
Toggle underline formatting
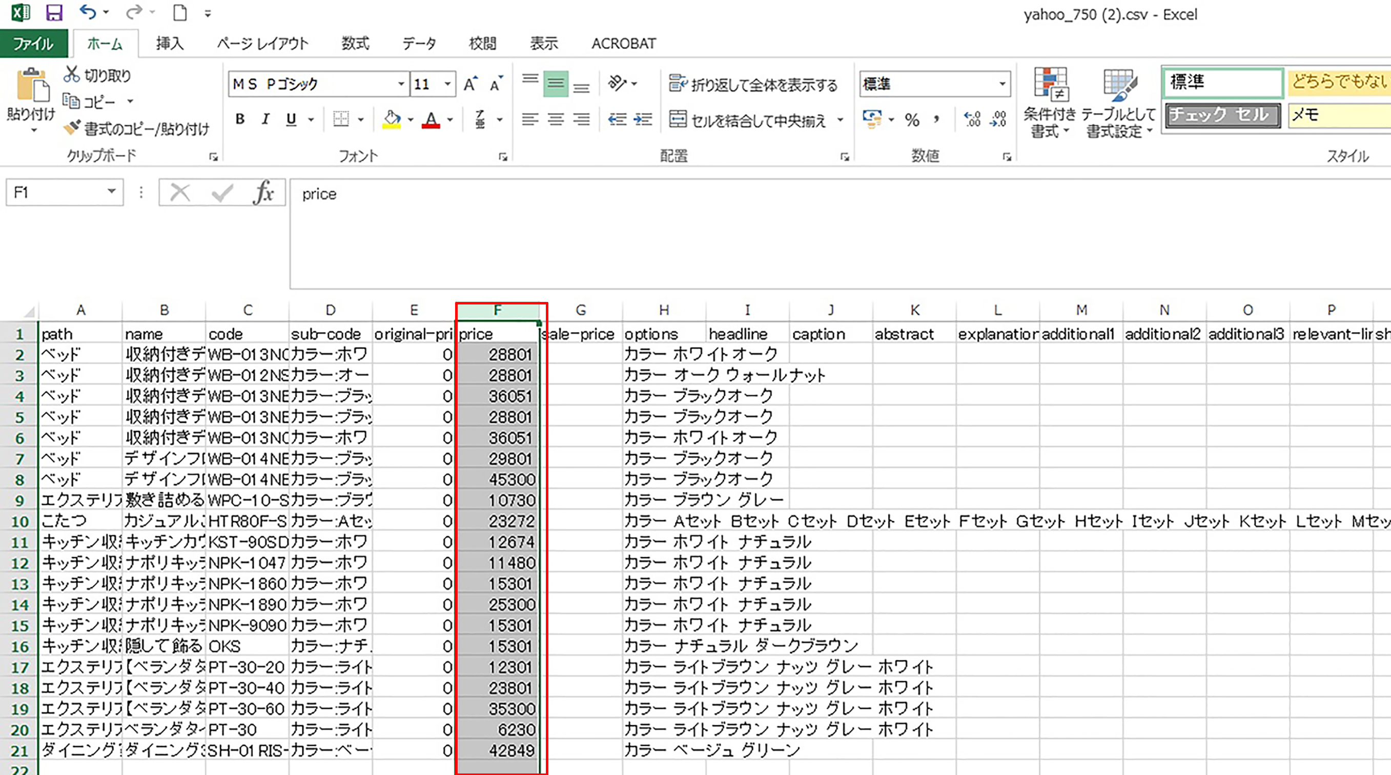(291, 119)
